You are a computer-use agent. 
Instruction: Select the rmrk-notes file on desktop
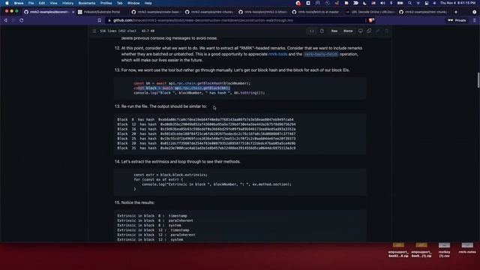pyautogui.click(x=467, y=248)
